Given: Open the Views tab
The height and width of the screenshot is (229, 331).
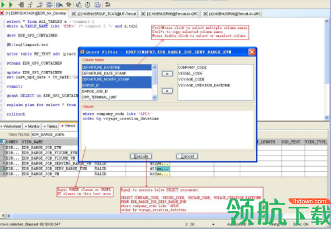Looking at the screenshot, I should point(68,126).
